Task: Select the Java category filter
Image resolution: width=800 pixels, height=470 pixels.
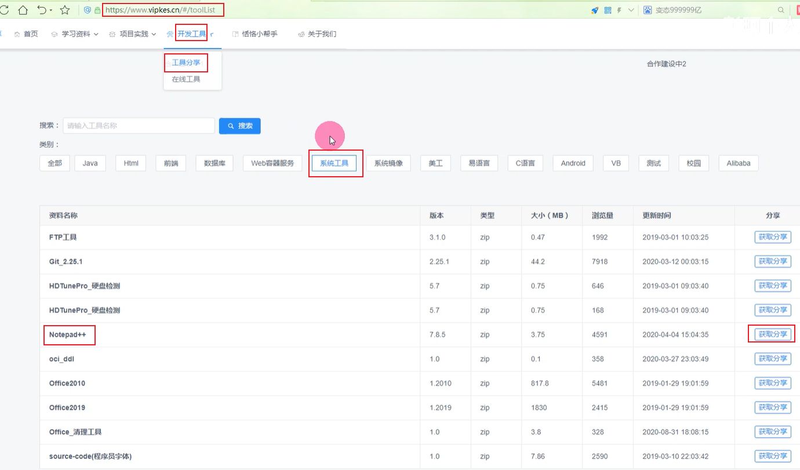Action: tap(90, 163)
